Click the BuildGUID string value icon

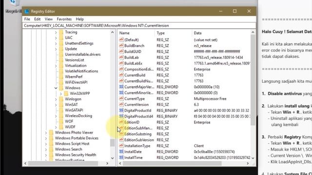point(121,52)
